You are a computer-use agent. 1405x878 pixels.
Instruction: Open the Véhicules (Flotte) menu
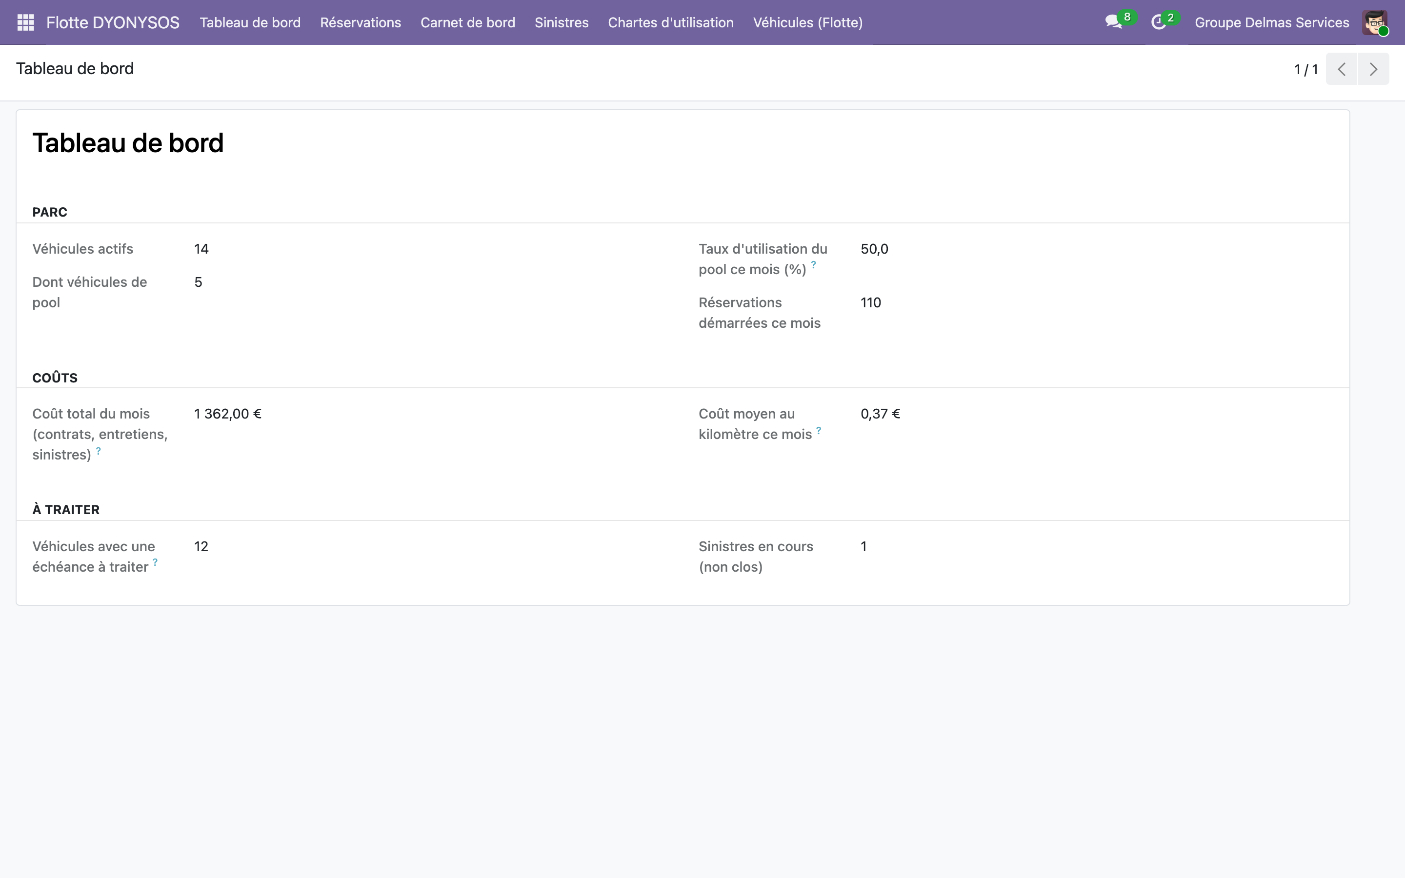click(807, 22)
